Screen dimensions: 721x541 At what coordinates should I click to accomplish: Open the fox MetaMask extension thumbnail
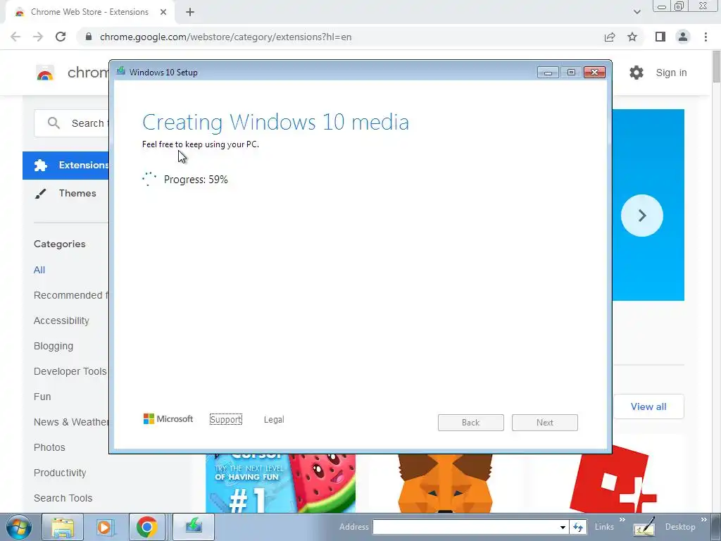tap(445, 483)
